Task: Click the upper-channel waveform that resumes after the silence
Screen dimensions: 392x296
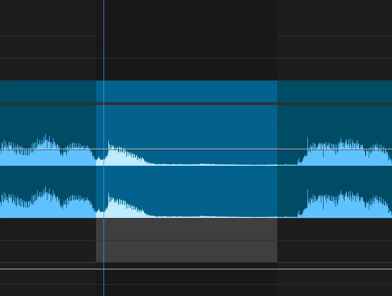Action: [x=345, y=152]
